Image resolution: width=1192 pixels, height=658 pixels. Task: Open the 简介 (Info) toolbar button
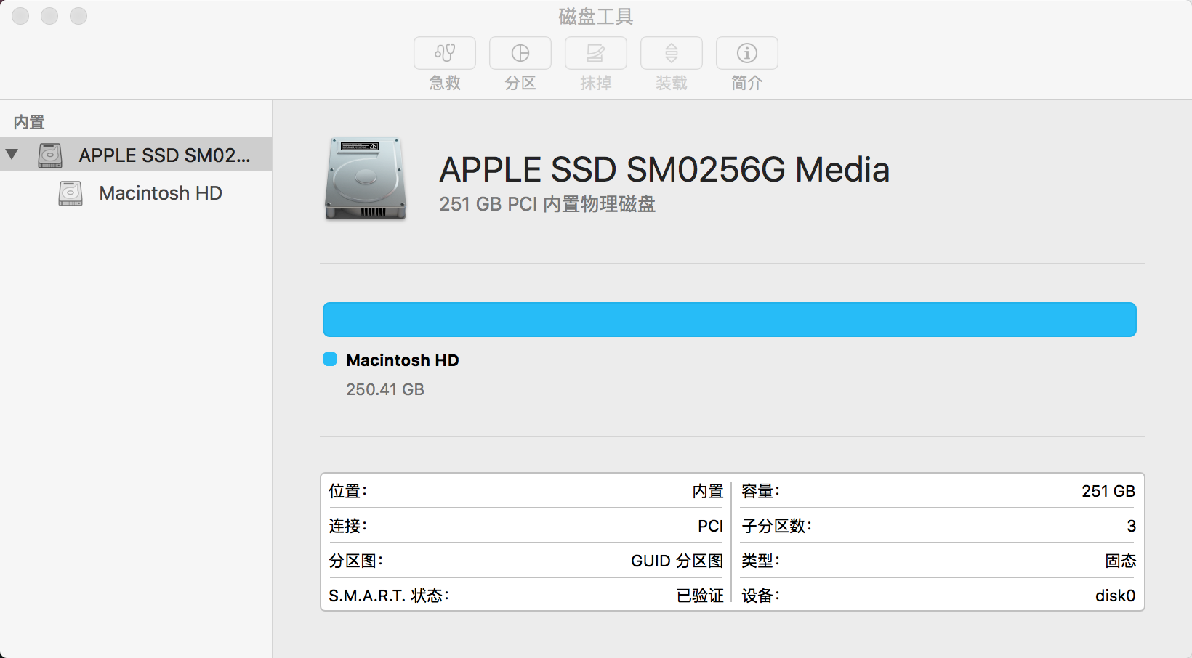[747, 53]
